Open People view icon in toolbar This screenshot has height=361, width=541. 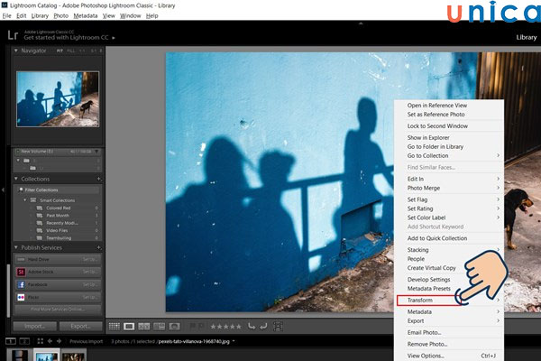pos(174,326)
